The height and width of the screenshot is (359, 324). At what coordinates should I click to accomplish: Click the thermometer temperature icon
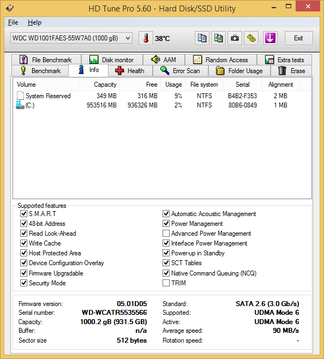tap(146, 38)
